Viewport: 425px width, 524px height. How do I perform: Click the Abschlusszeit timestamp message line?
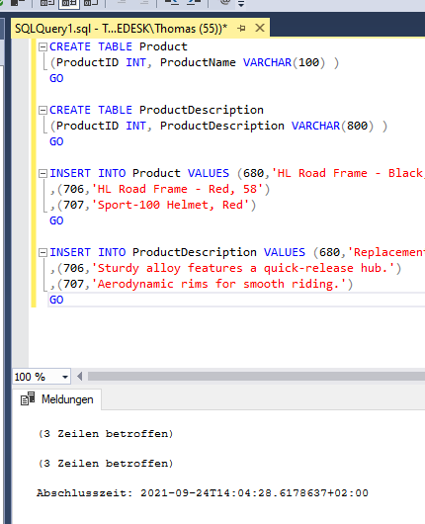click(x=203, y=493)
